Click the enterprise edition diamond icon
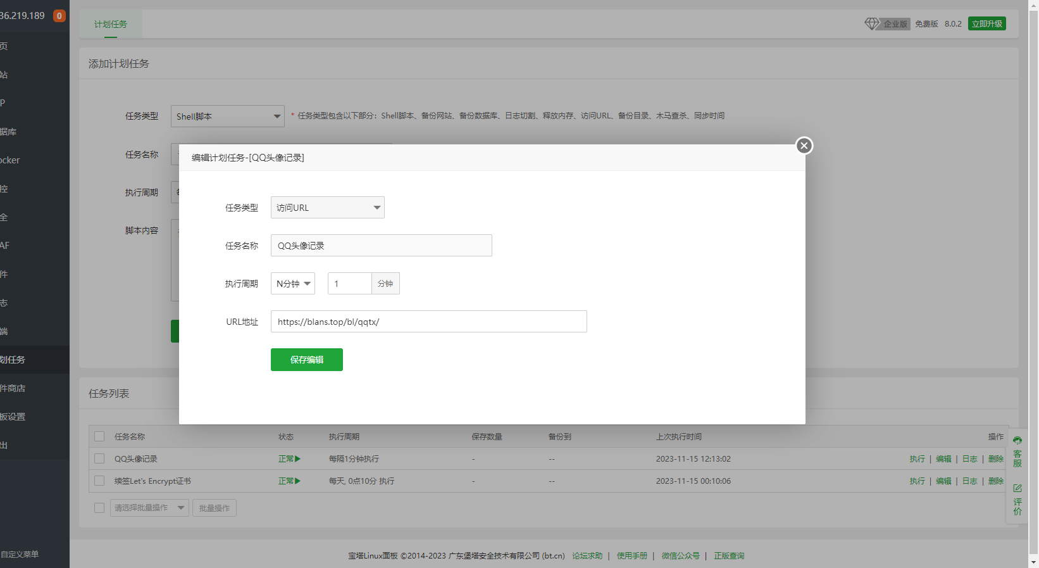Image resolution: width=1039 pixels, height=568 pixels. [x=872, y=23]
